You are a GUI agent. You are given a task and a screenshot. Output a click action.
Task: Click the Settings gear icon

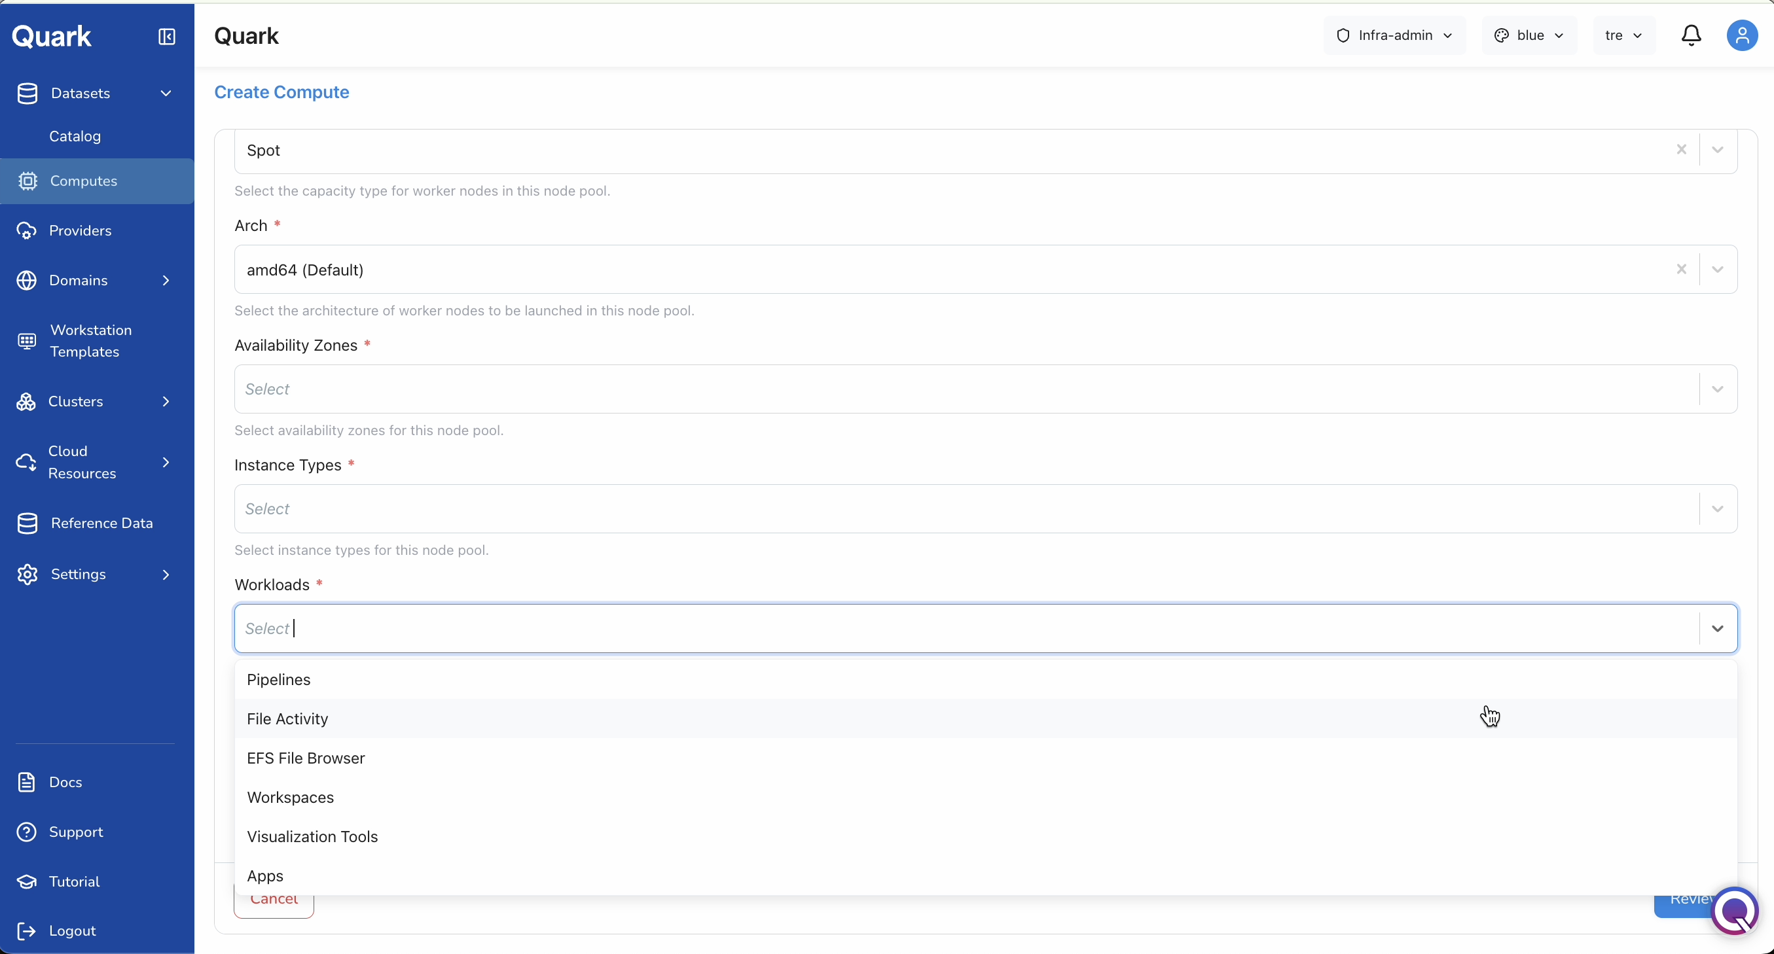click(27, 574)
